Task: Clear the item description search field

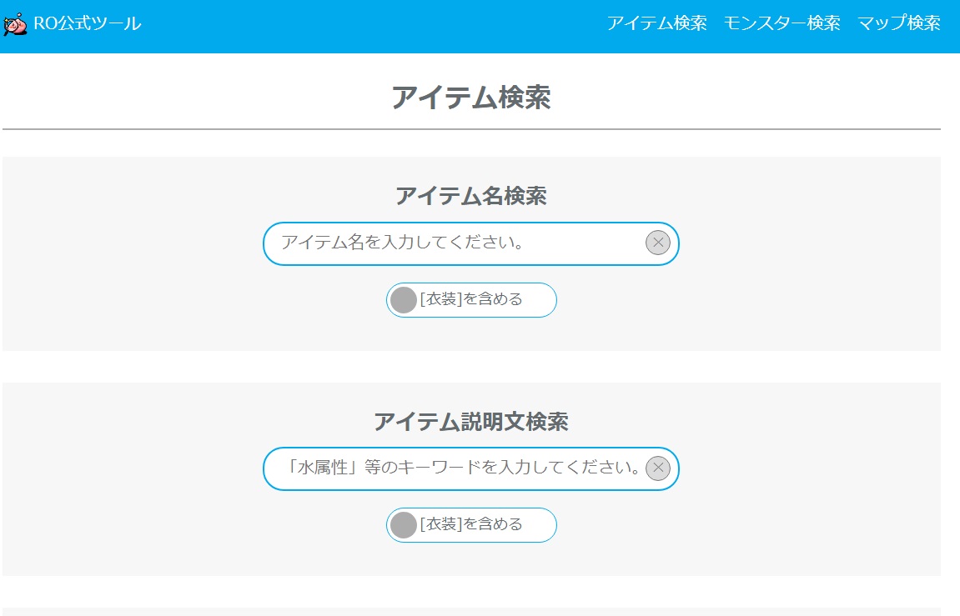Action: coord(657,468)
